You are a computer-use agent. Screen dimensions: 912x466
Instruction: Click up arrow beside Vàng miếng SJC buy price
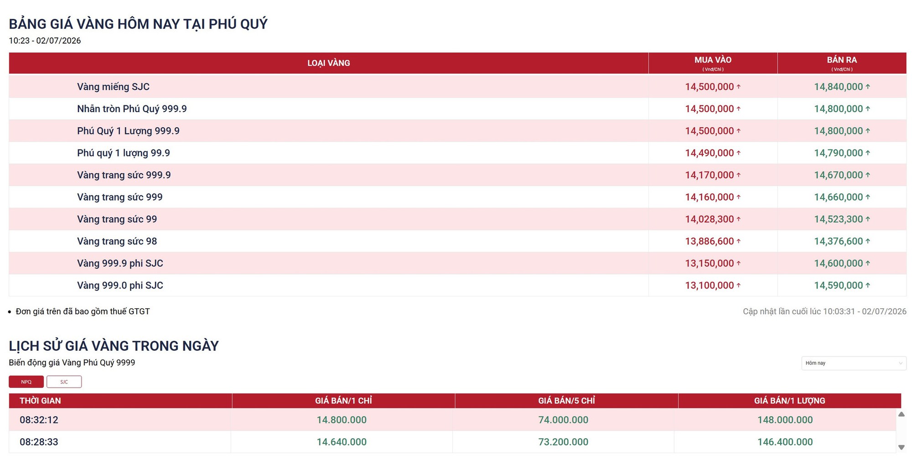pos(738,87)
